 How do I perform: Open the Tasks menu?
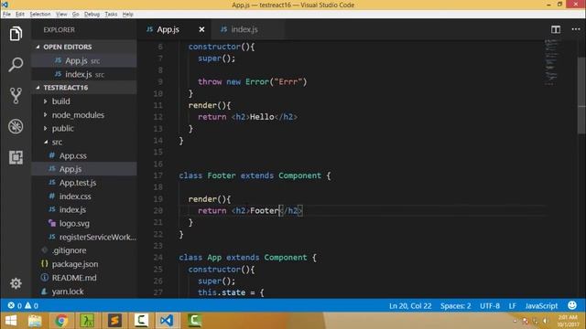coord(111,15)
